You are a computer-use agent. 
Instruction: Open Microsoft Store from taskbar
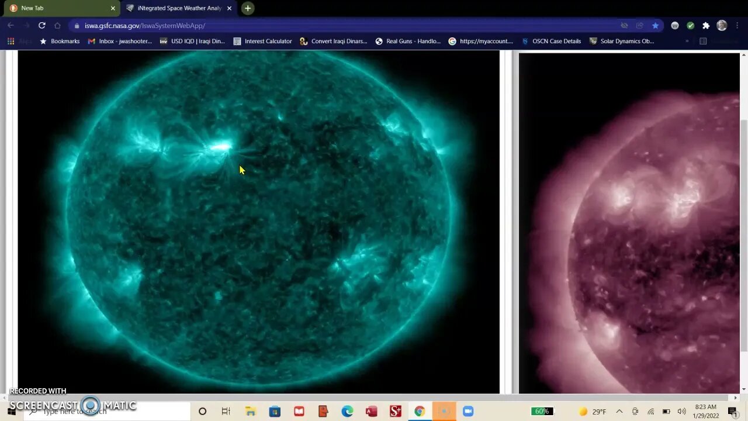pyautogui.click(x=275, y=411)
